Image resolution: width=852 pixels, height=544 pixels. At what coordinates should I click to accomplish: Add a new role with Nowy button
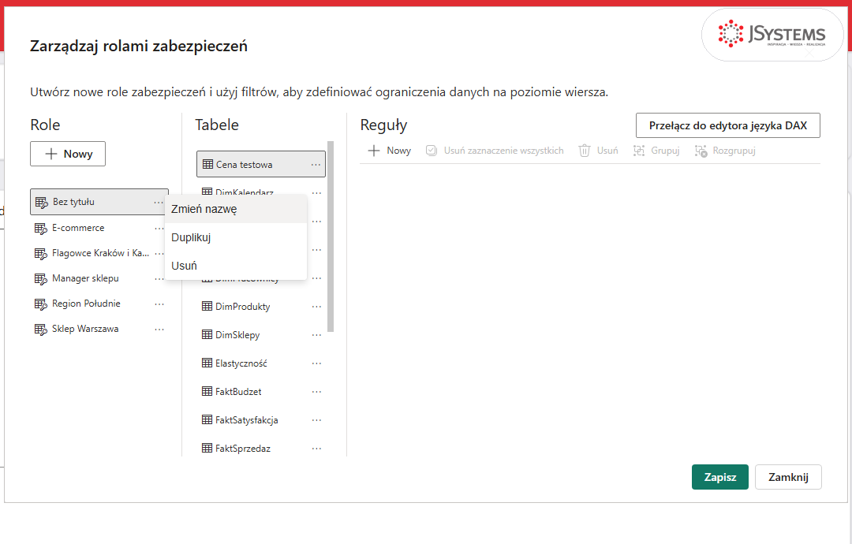(x=68, y=154)
